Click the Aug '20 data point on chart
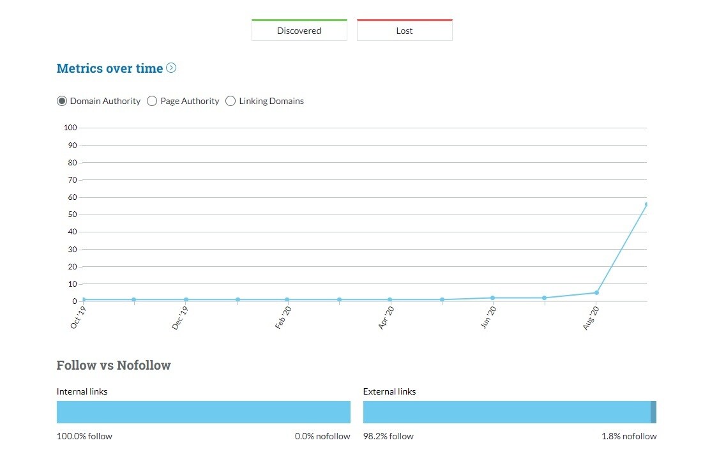Screen dimensions: 703x468 click(596, 292)
